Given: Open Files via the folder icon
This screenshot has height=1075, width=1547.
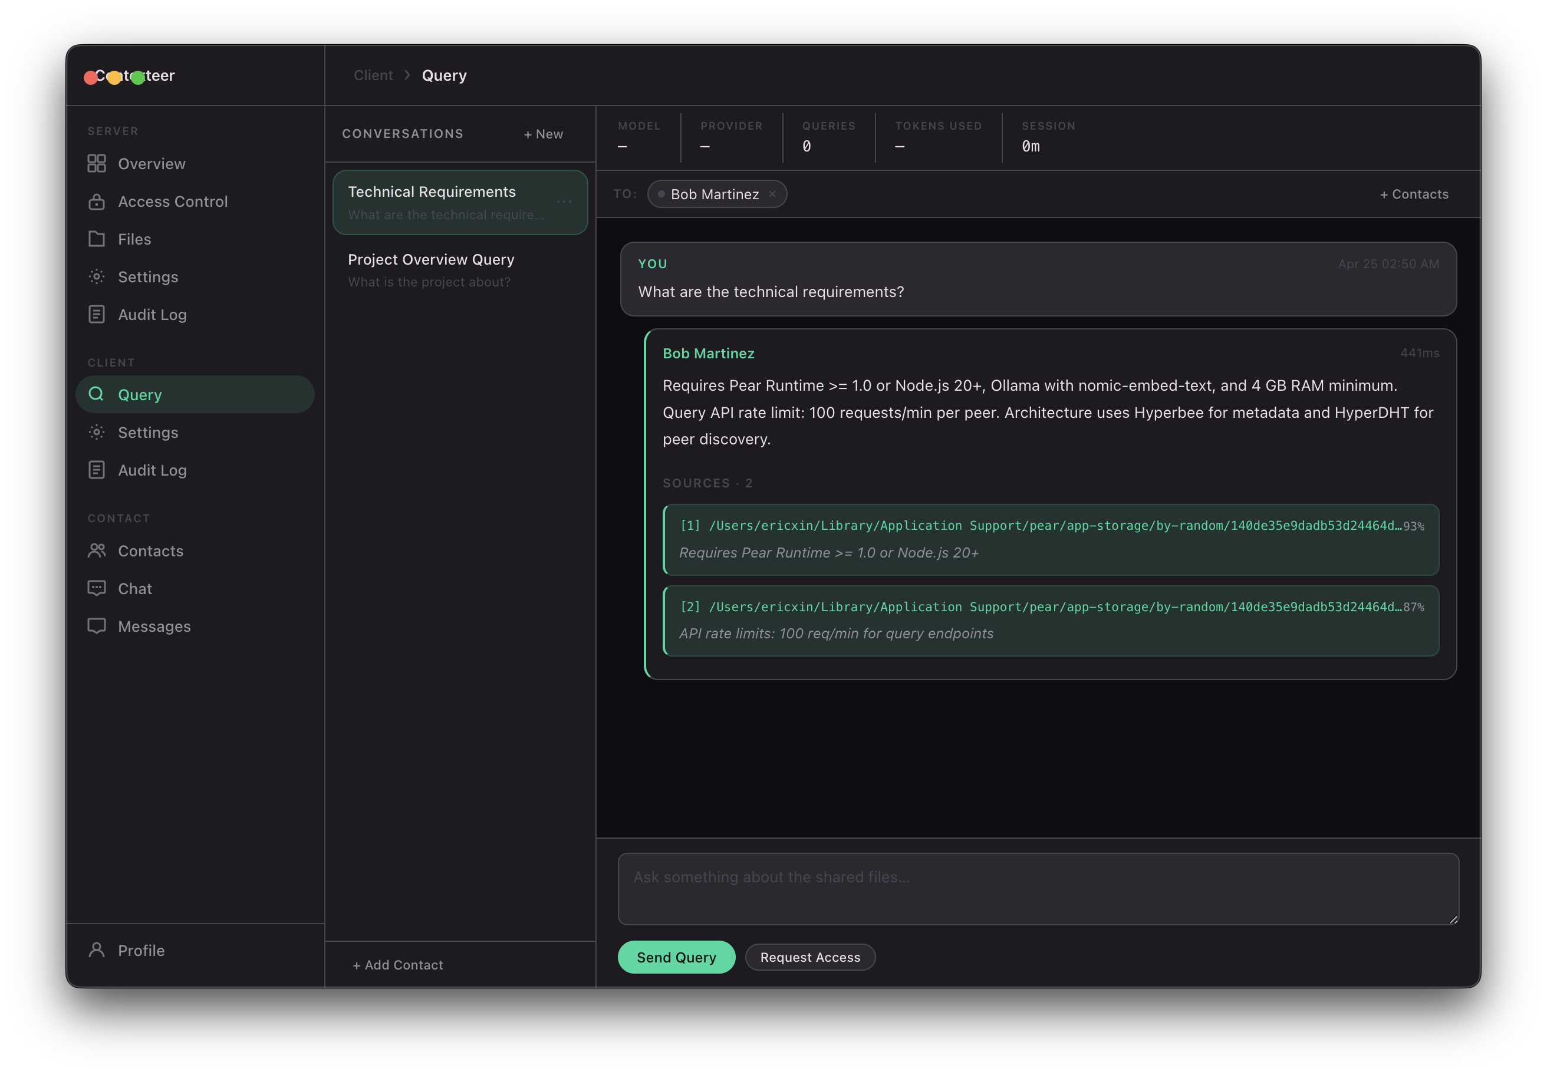Looking at the screenshot, I should [96, 239].
